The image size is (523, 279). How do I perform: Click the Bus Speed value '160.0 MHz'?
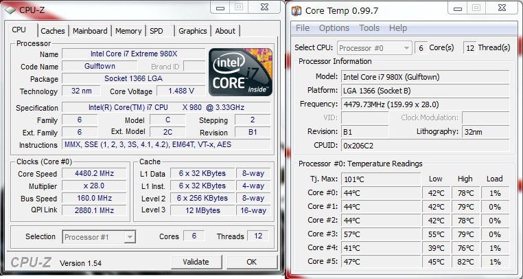click(95, 198)
